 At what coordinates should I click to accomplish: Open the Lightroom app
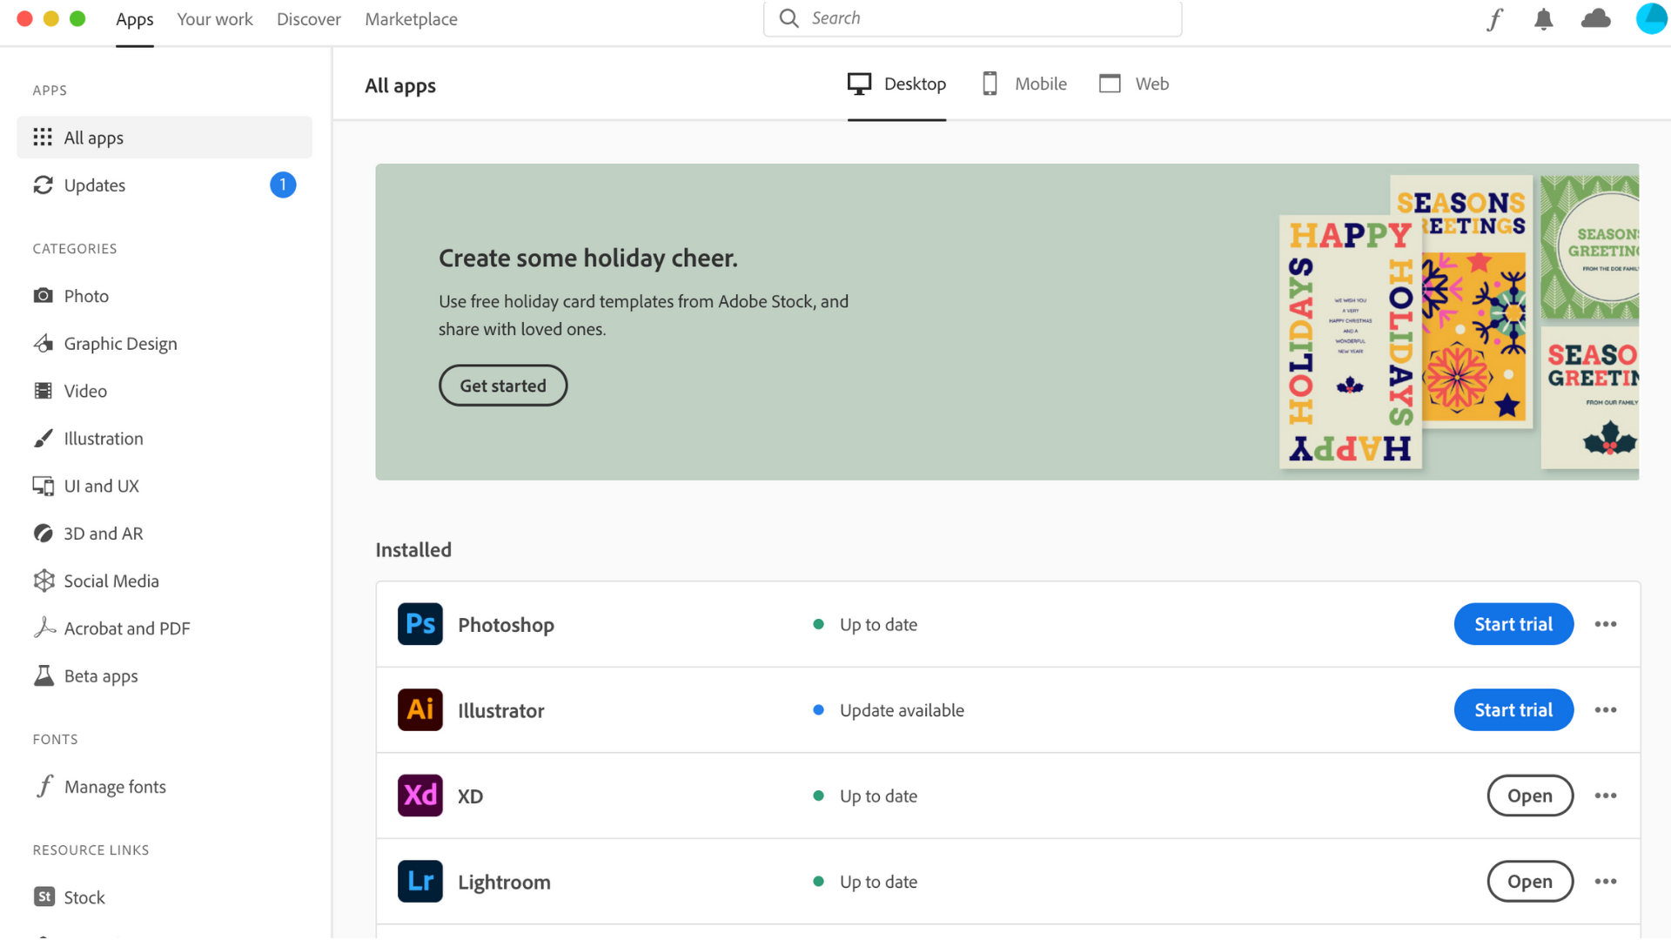pos(1530,882)
